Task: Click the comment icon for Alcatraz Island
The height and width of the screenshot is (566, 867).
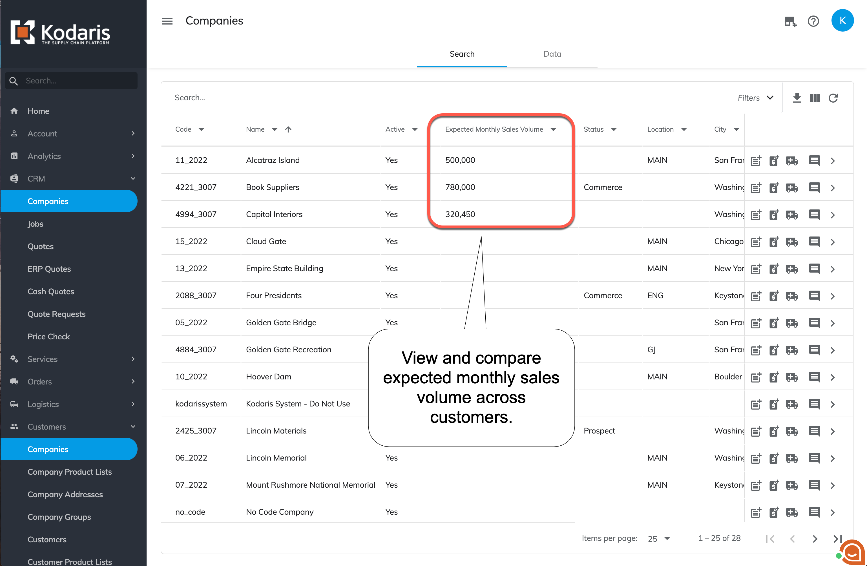Action: (814, 160)
